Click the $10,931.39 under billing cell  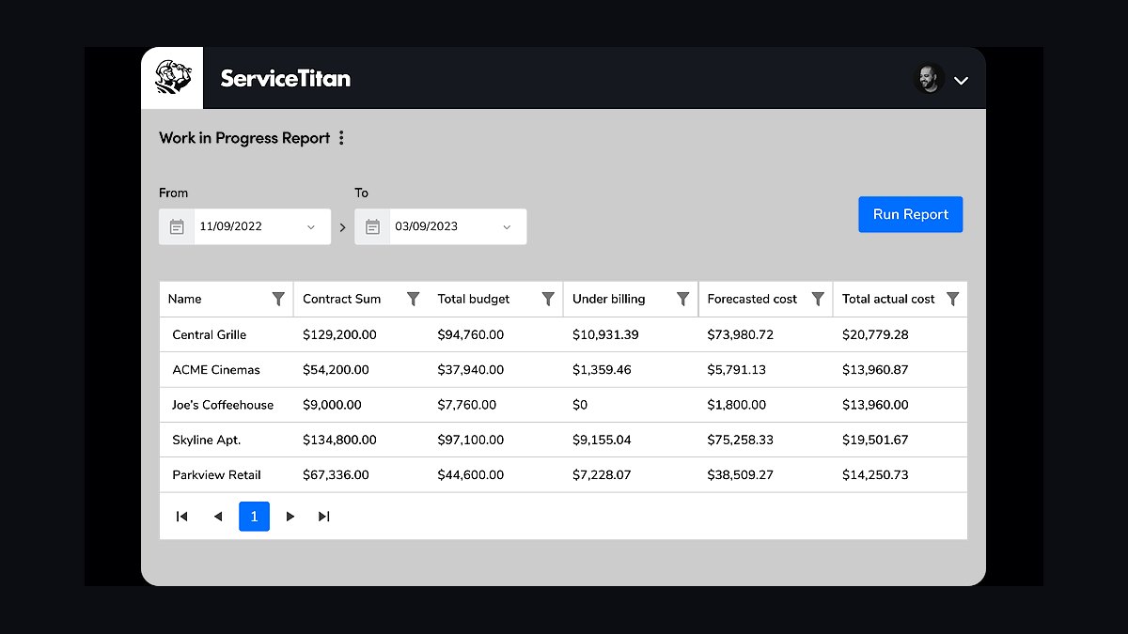click(605, 334)
